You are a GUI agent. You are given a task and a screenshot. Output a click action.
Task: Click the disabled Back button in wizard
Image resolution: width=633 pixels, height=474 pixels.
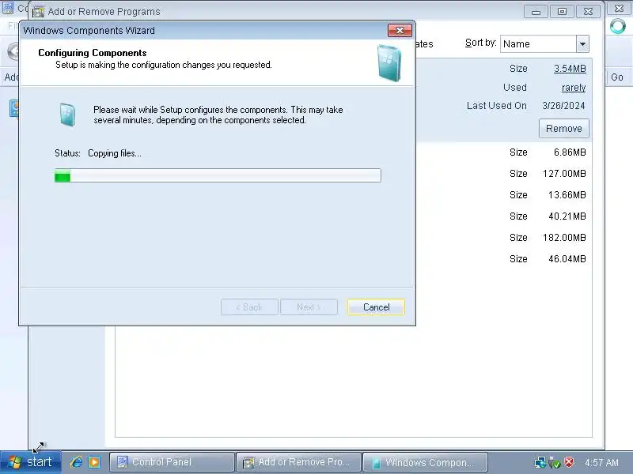coord(249,307)
